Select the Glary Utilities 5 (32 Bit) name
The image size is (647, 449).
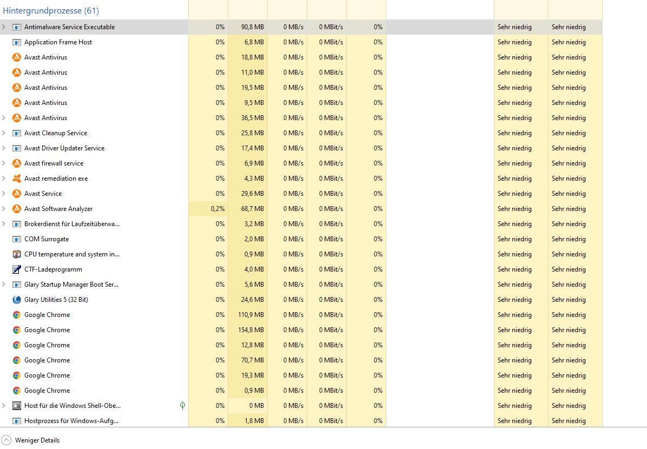(x=56, y=300)
